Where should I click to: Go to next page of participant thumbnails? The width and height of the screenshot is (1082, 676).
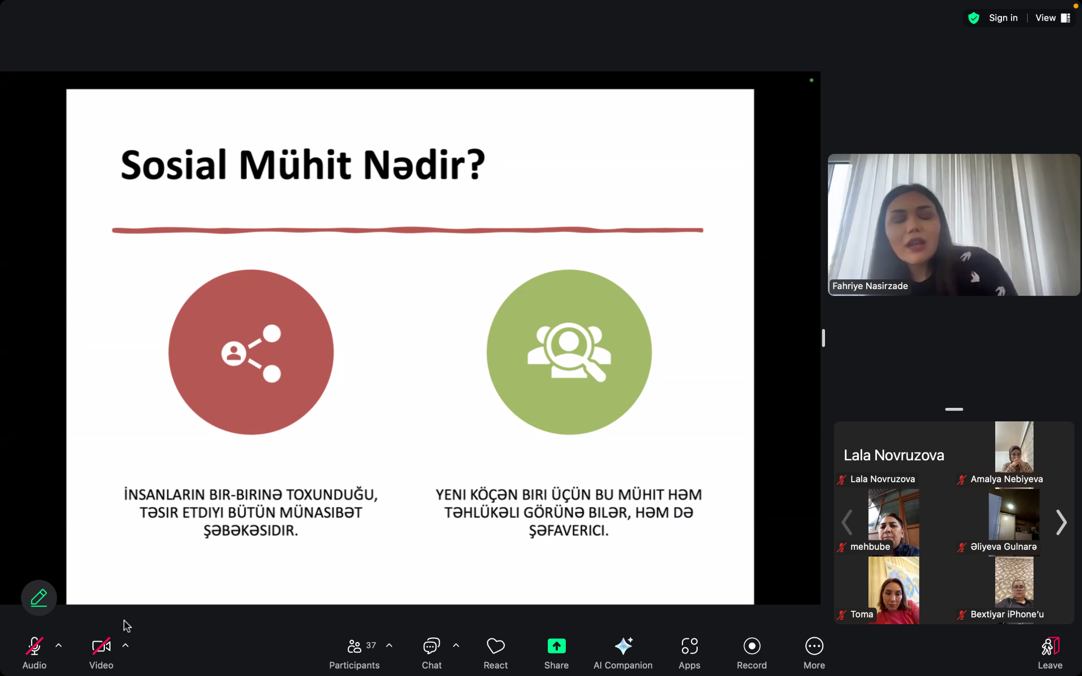[x=1061, y=523]
